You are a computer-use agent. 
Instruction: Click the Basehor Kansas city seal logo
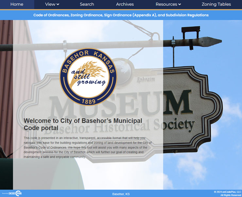pos(88,77)
